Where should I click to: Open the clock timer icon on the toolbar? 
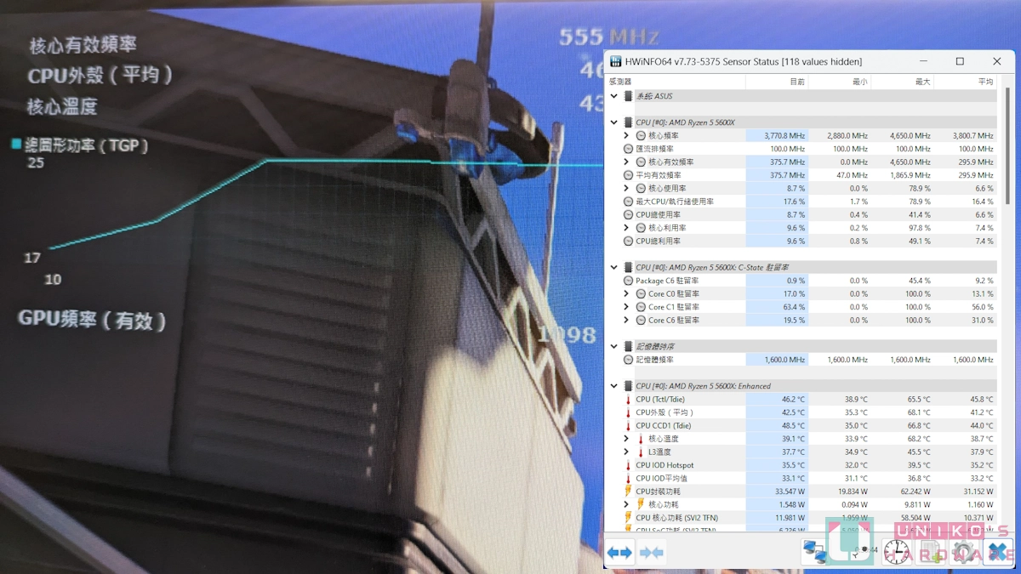point(896,552)
